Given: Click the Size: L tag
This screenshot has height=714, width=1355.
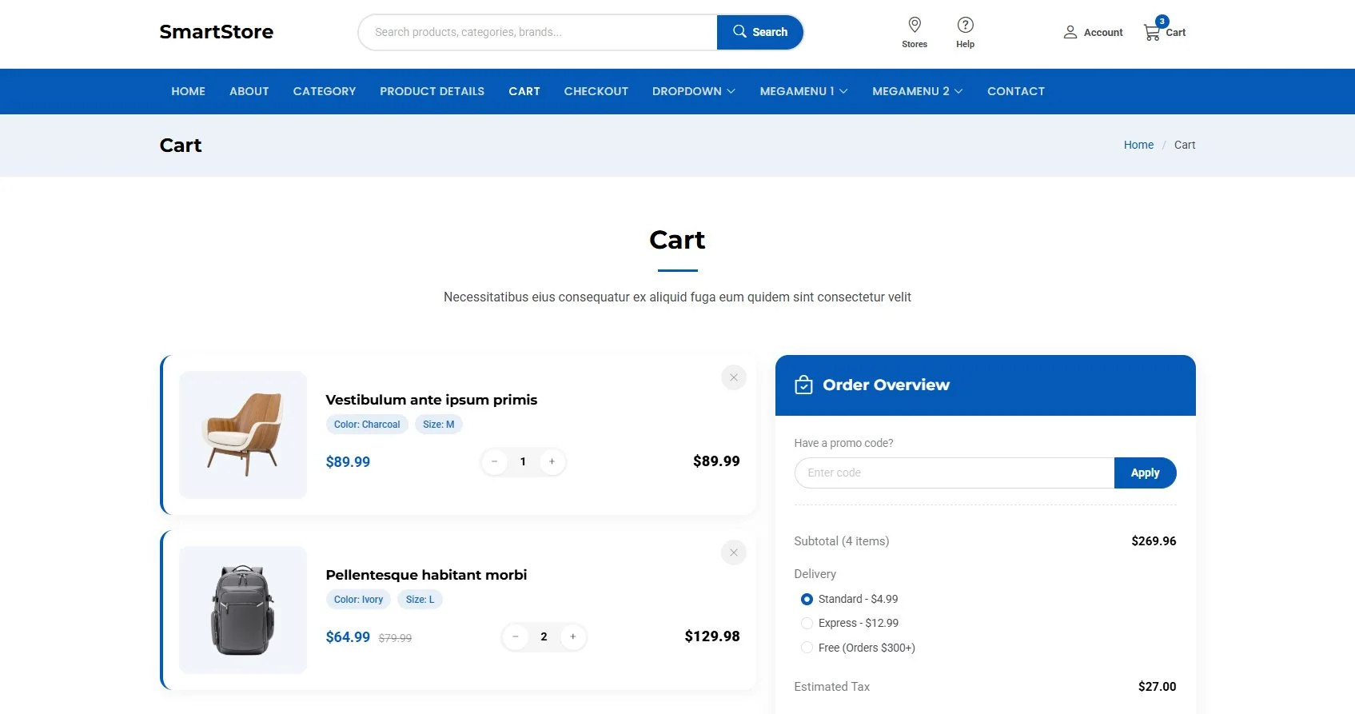Looking at the screenshot, I should click(420, 600).
